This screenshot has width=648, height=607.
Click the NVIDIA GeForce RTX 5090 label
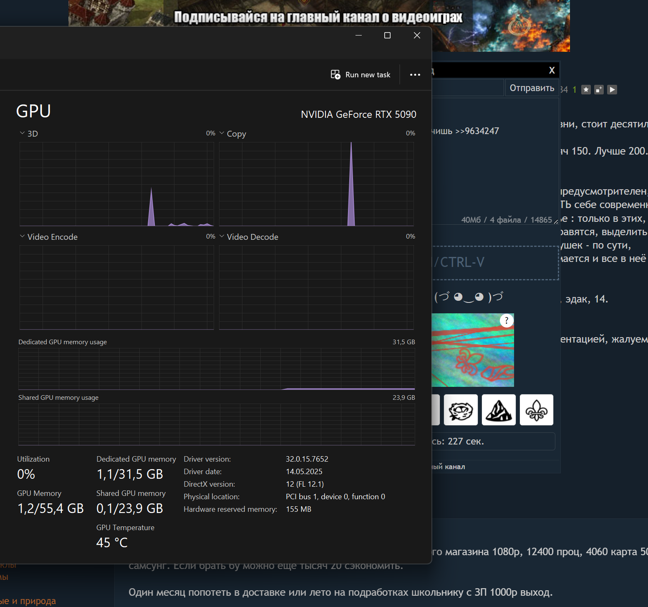coord(358,114)
